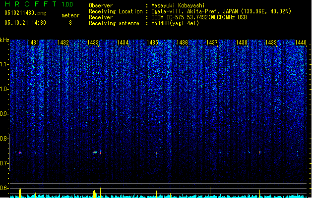This screenshot has height=198, width=312.
Task: Click the HROFFT 1.0.0 title text
Action: pos(39,4)
